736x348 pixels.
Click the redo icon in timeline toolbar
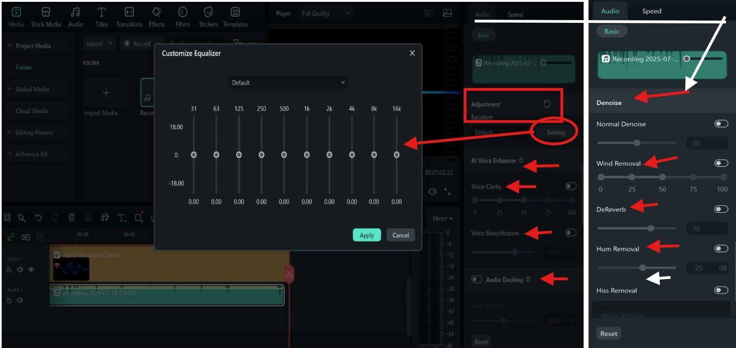55,218
